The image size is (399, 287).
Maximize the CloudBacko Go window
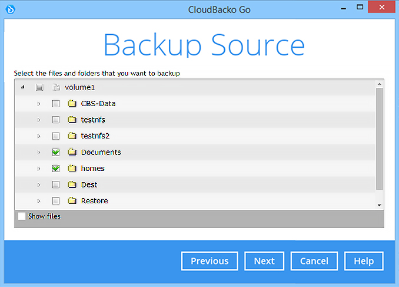[x=360, y=7]
